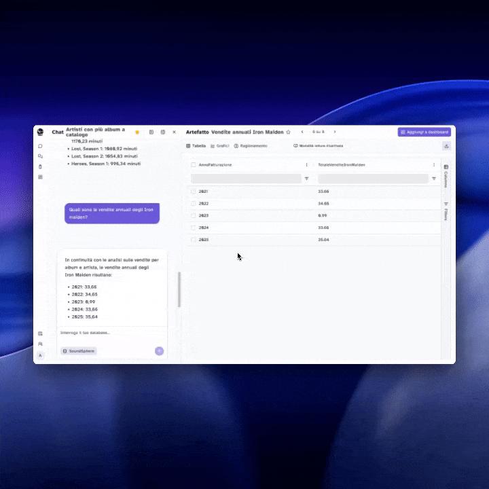489x489 pixels.
Task: Click the split panel layout icon
Action: (163, 132)
